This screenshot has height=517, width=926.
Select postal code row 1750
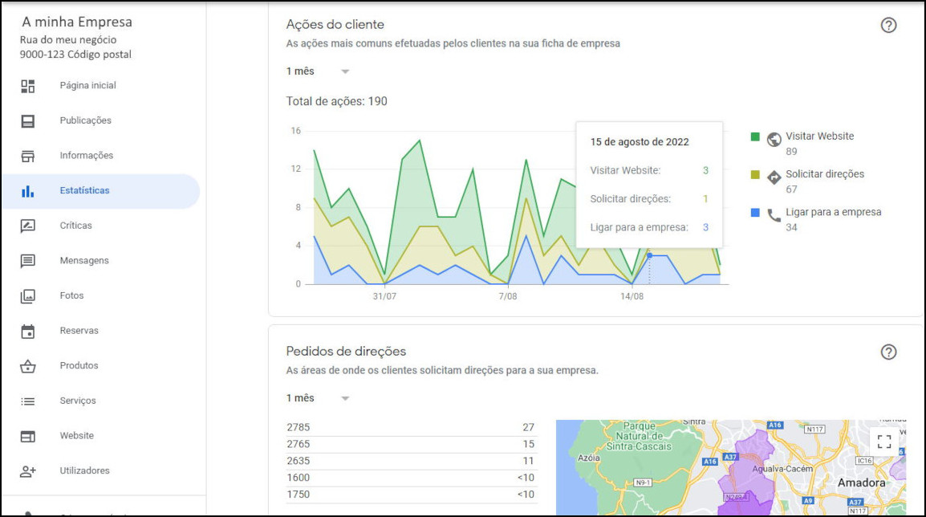(x=411, y=495)
